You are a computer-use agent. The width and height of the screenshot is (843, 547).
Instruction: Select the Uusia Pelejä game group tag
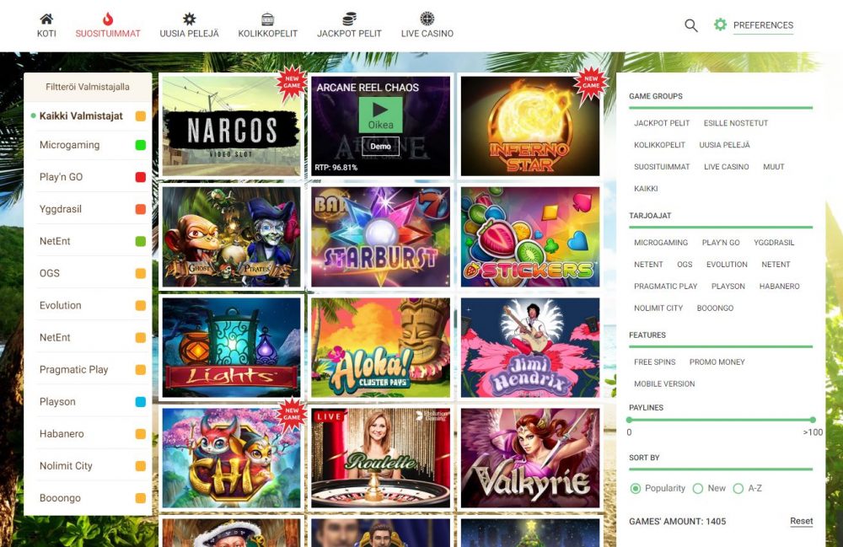[x=724, y=145]
